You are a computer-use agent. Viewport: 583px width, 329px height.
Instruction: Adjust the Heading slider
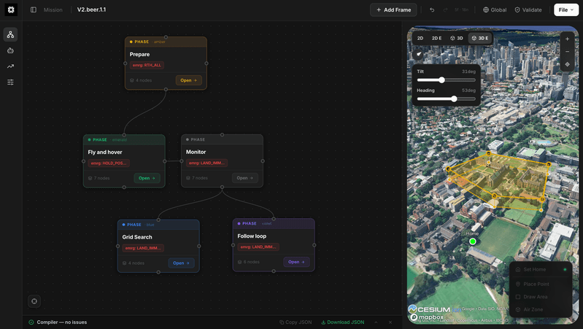[x=446, y=99]
